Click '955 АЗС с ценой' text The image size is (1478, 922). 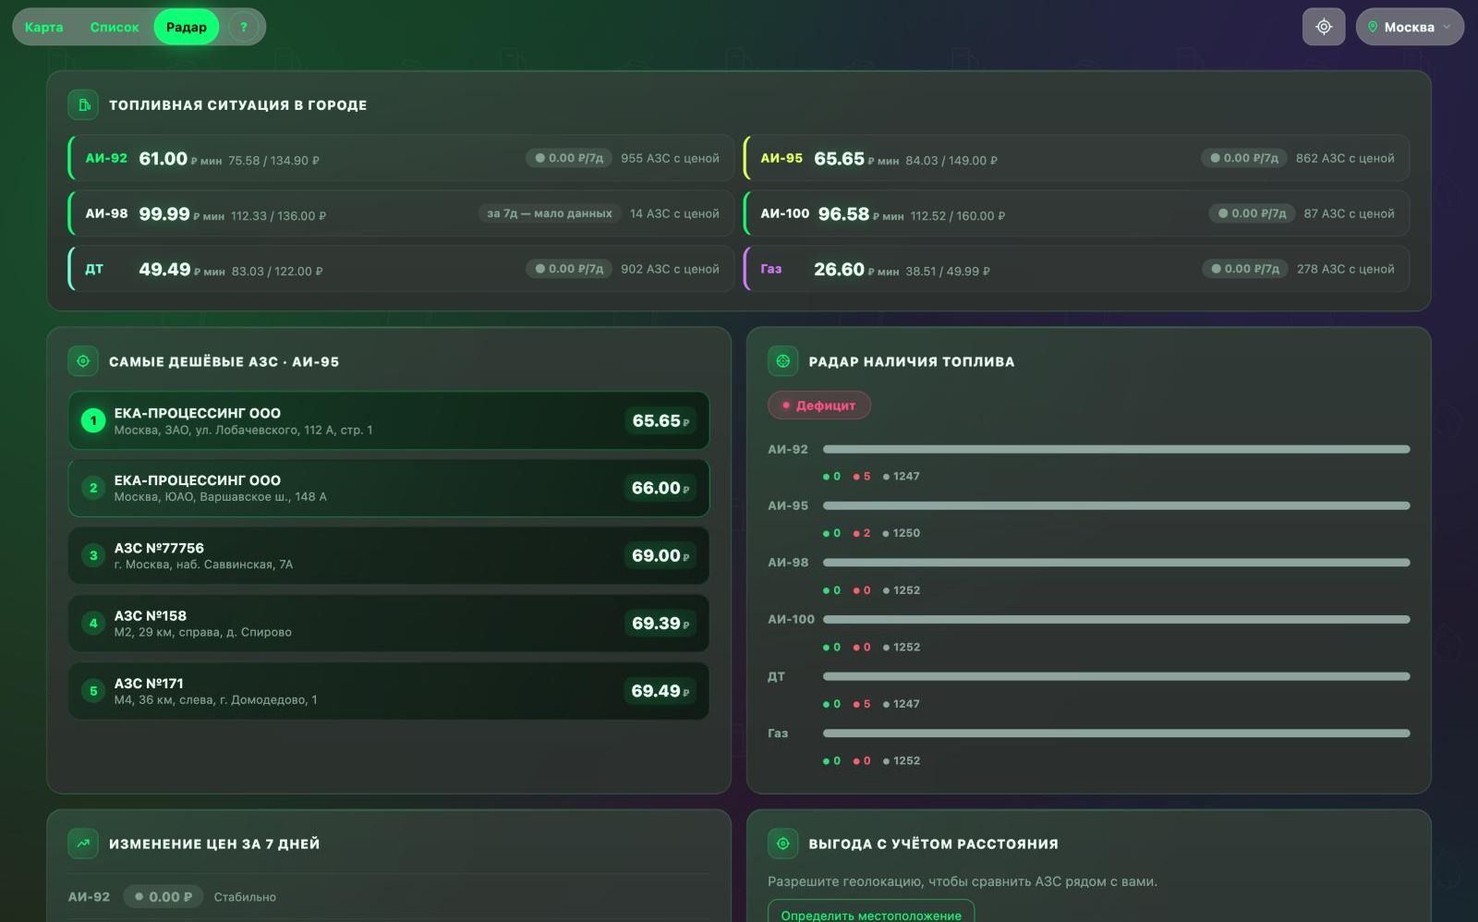(670, 158)
